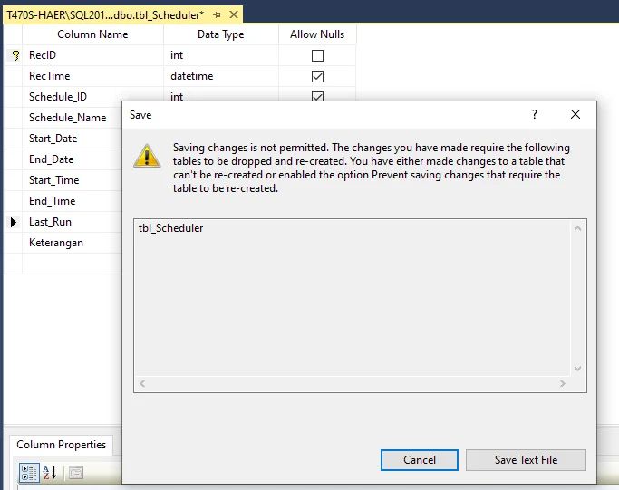Select the RecID column name cell
The width and height of the screenshot is (619, 490).
pyautogui.click(x=92, y=55)
